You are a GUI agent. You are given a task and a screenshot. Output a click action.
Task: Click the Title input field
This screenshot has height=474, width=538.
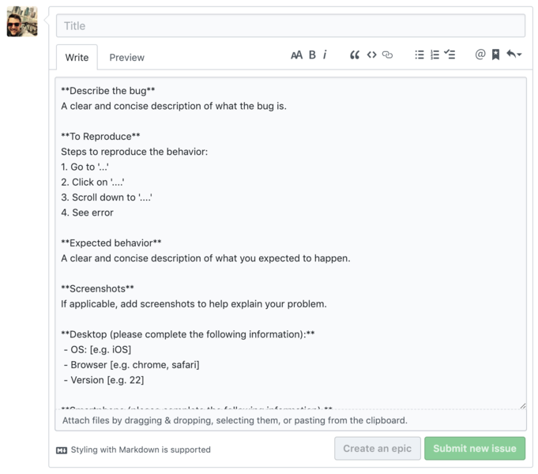(x=291, y=26)
